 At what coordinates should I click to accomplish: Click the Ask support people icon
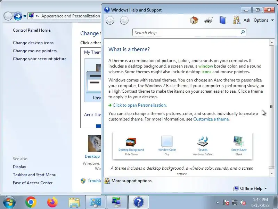[x=237, y=20]
